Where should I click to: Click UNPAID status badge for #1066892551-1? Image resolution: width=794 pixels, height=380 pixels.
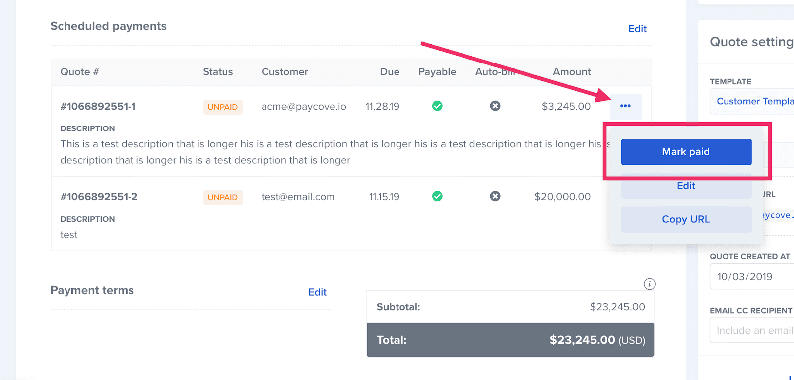(222, 107)
